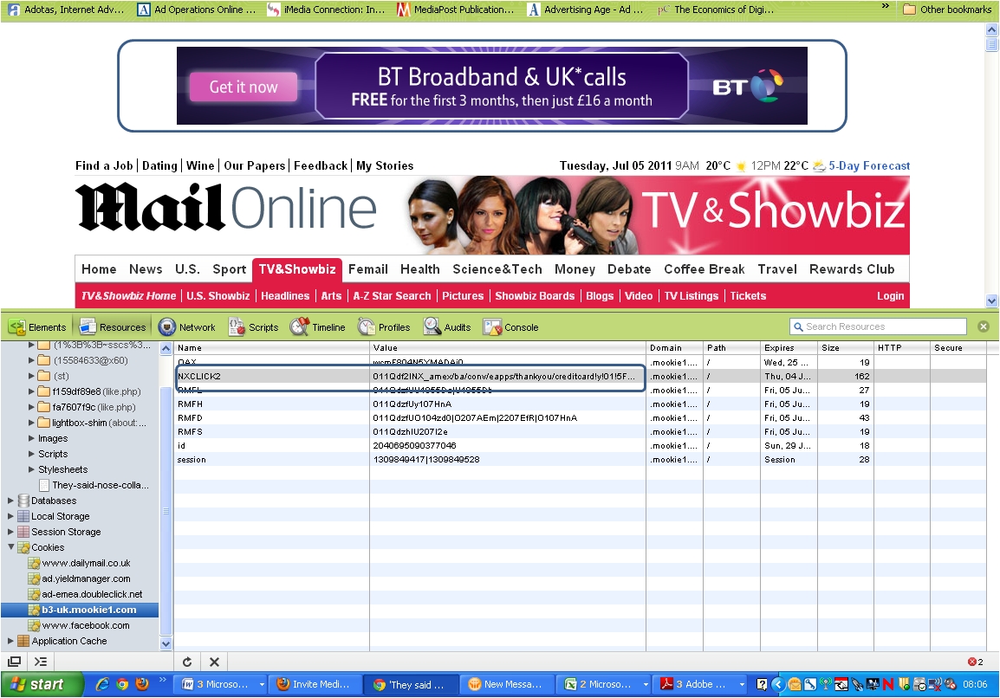This screenshot has width=1000, height=698.
Task: Collapse the Cookies tree node
Action: 10,547
